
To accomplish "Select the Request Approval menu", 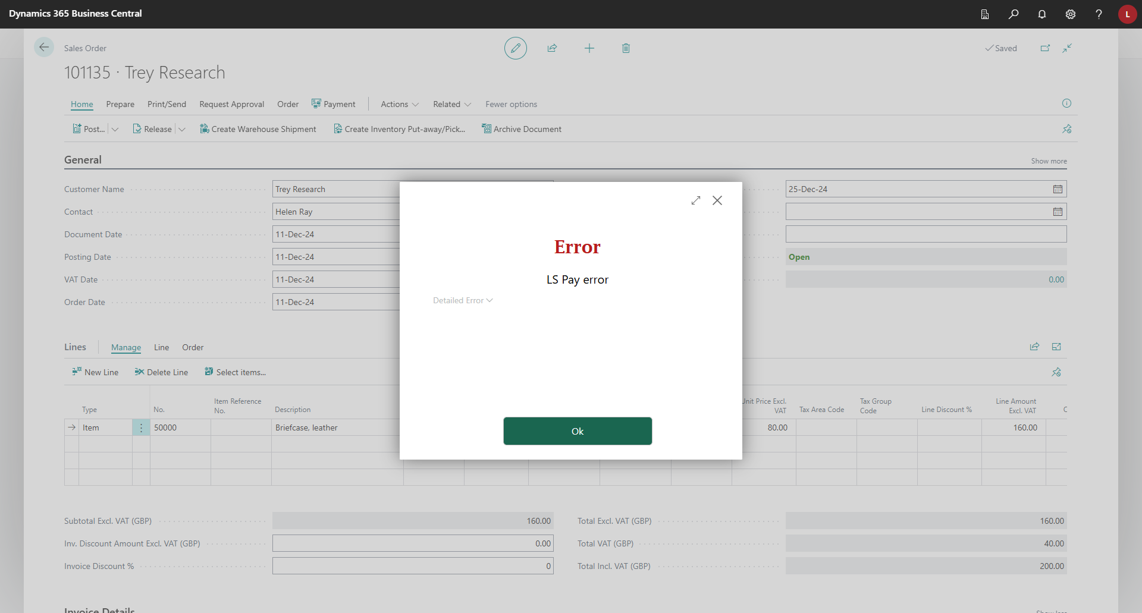I will pos(231,104).
